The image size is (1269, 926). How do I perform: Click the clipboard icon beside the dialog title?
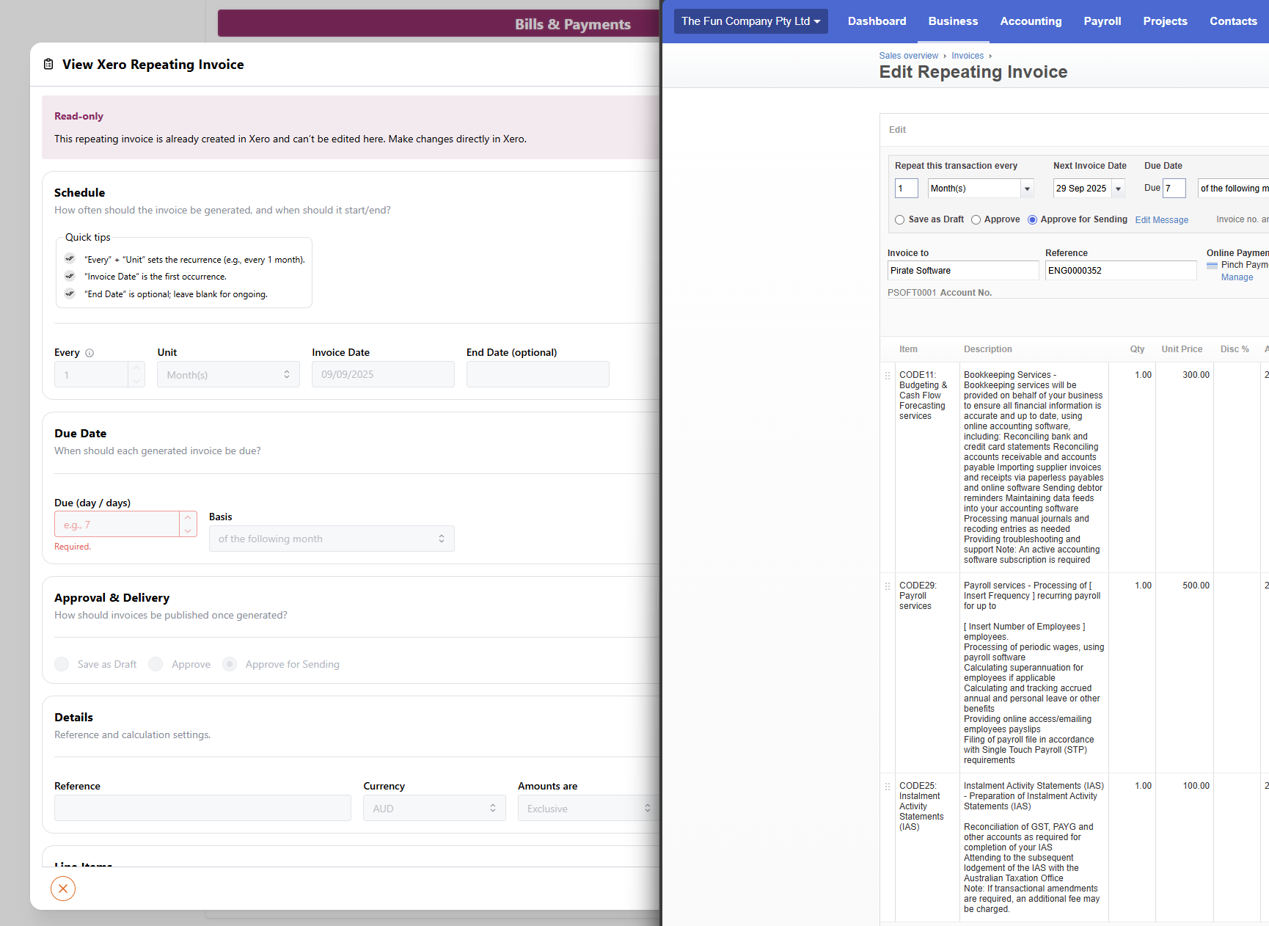click(x=48, y=65)
